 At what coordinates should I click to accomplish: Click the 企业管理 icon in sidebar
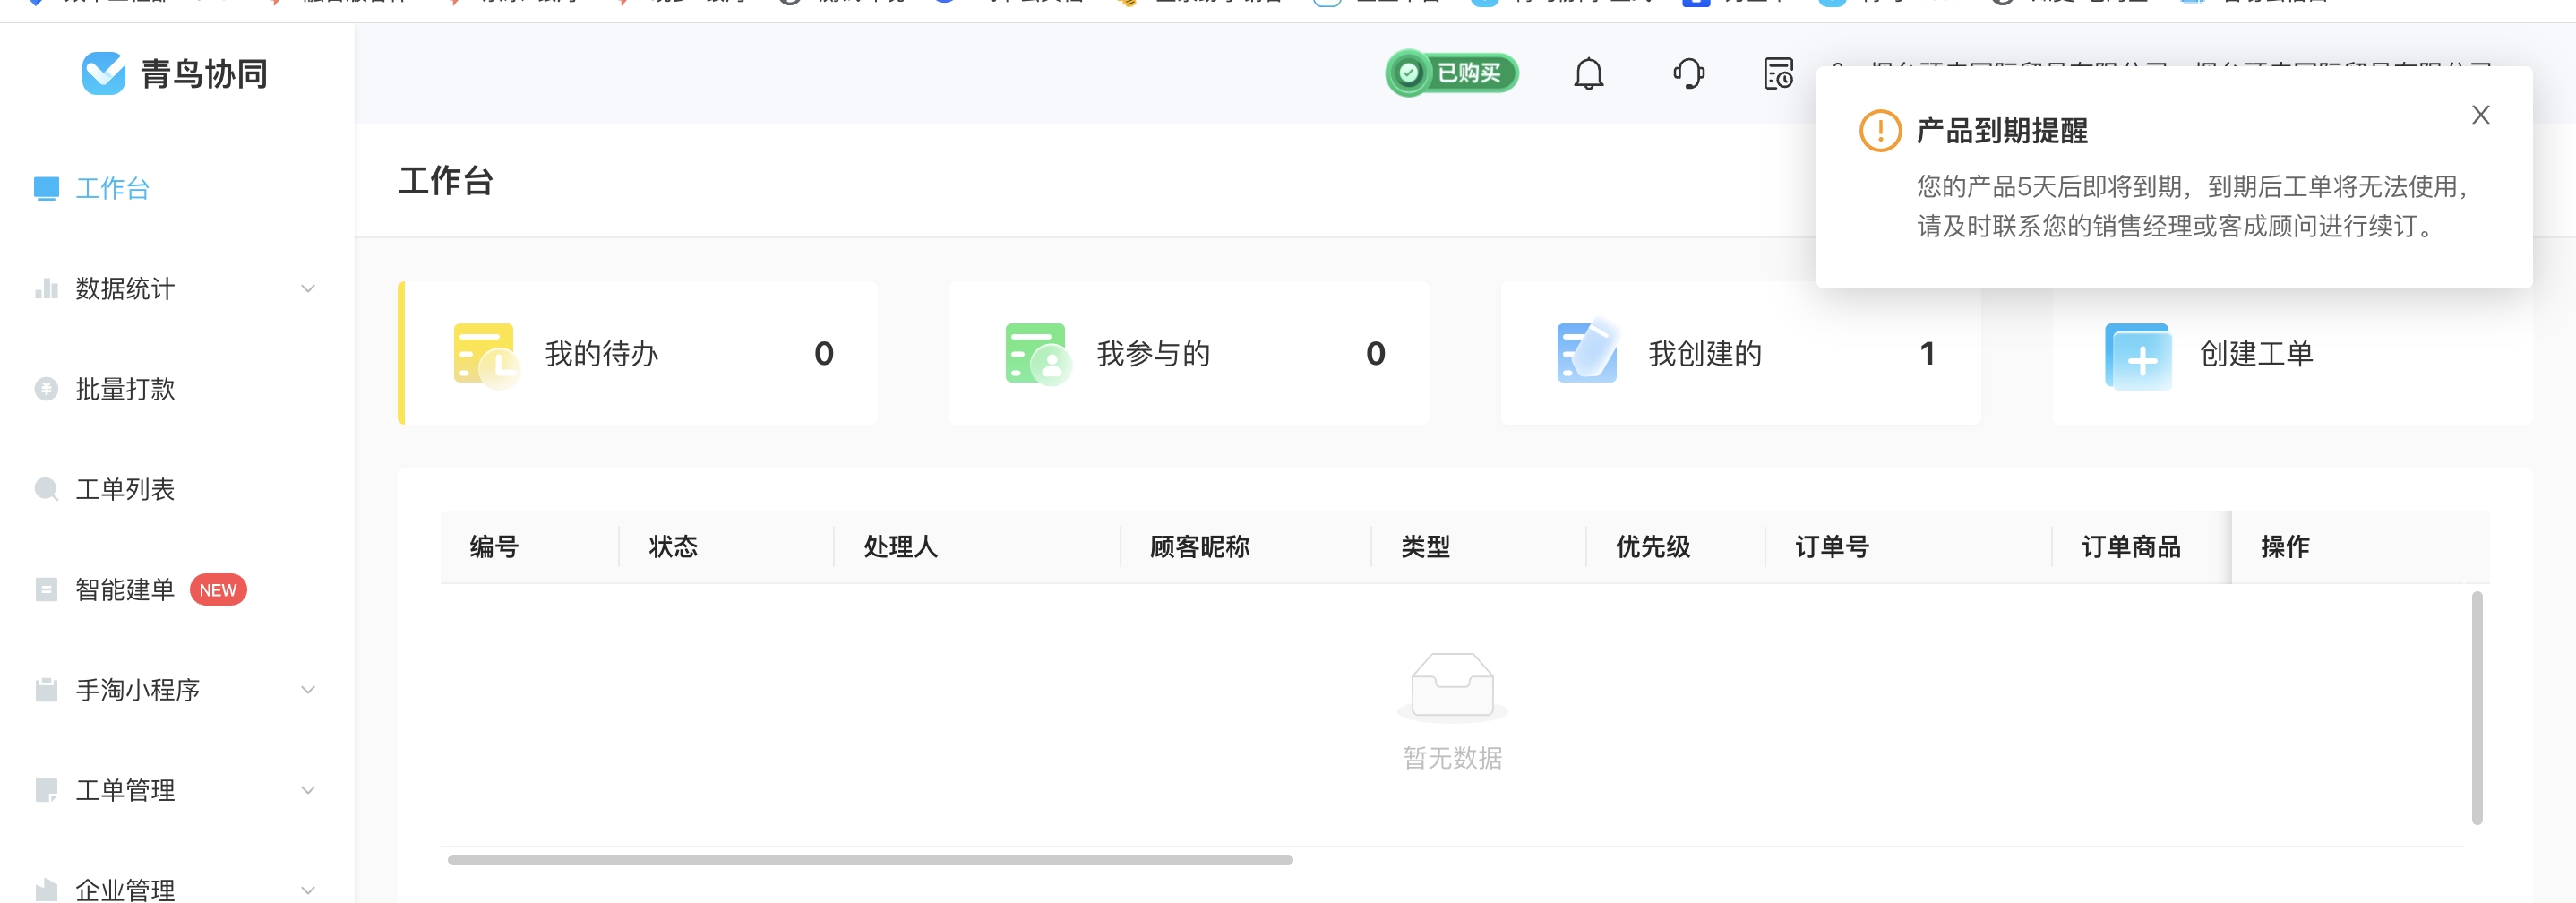click(46, 890)
